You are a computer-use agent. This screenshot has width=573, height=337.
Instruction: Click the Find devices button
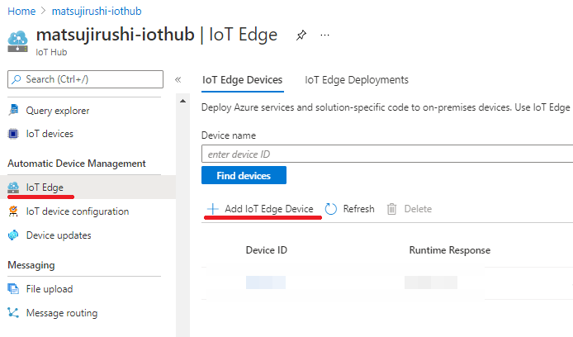tap(244, 175)
